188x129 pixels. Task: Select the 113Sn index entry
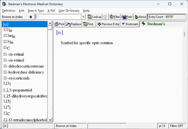(x=24, y=42)
